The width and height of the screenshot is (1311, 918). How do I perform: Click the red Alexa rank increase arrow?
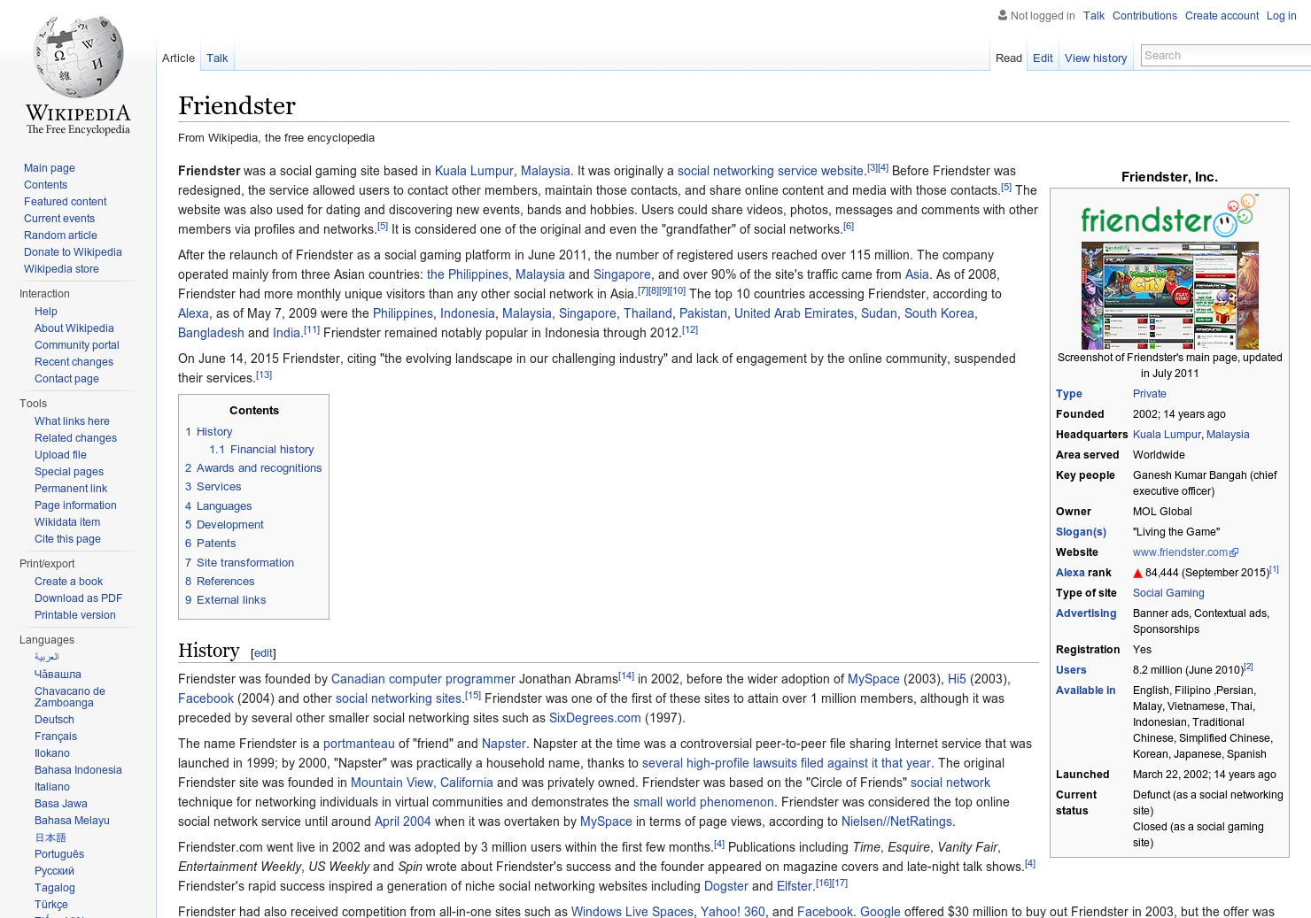tap(1138, 574)
